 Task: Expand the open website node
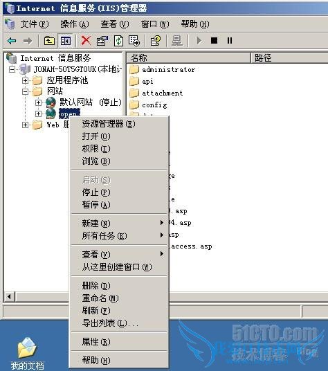point(38,114)
